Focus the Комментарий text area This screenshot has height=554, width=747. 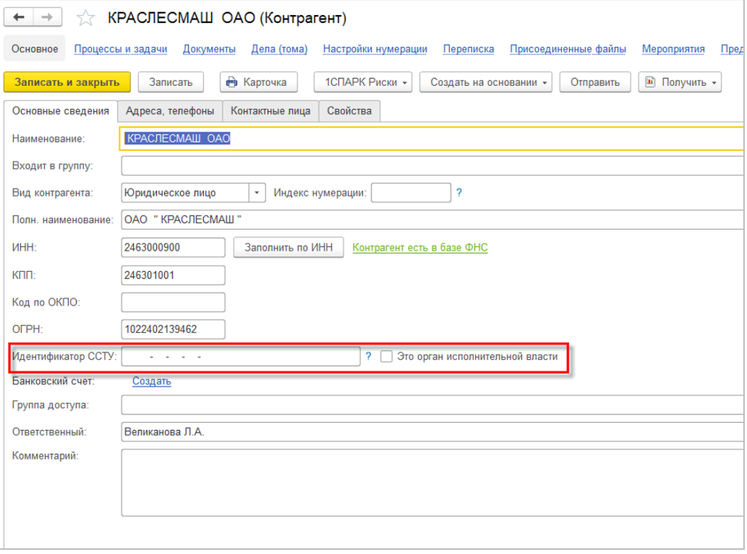click(433, 483)
